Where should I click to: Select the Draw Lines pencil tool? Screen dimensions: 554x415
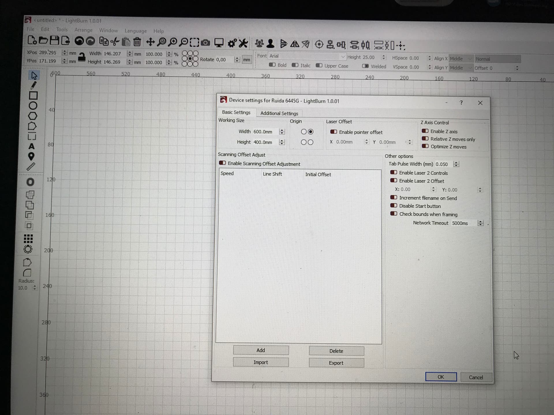(34, 85)
